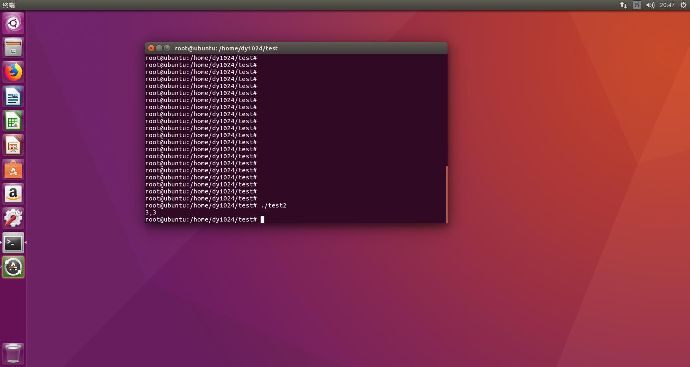Open the sound volume indicator
The image size is (690, 367).
tap(650, 5)
